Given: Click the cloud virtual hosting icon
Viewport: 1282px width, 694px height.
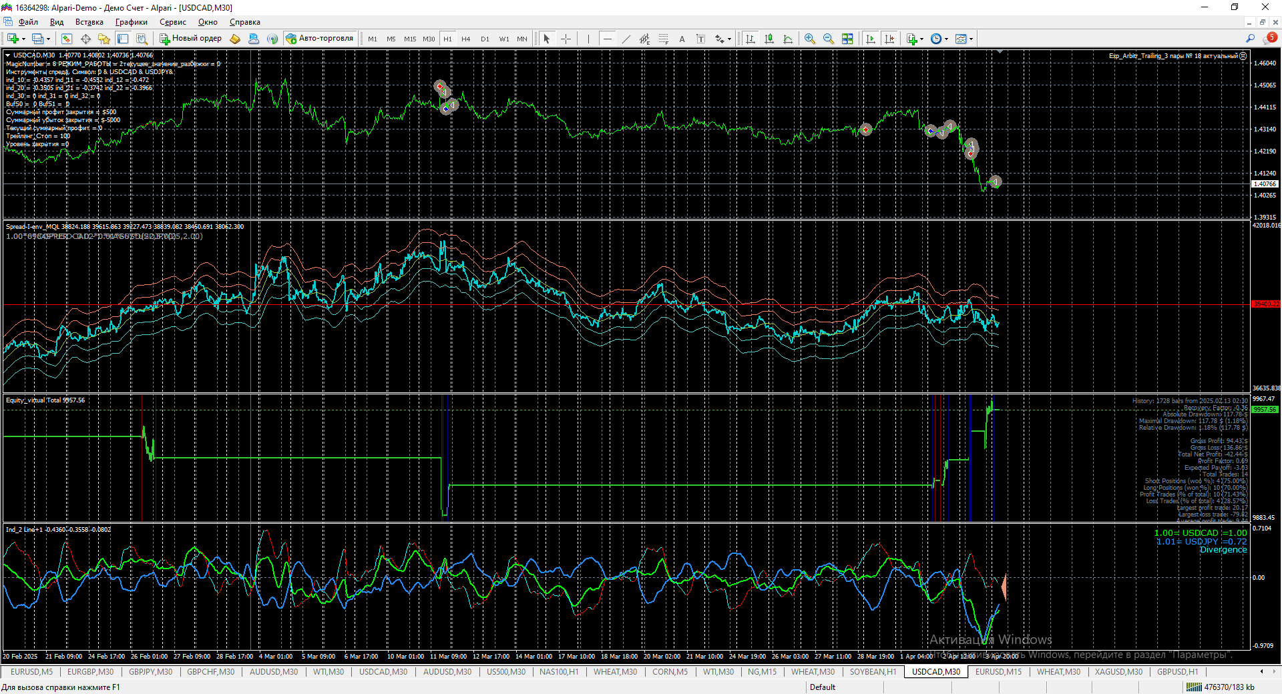Looking at the screenshot, I should [254, 39].
